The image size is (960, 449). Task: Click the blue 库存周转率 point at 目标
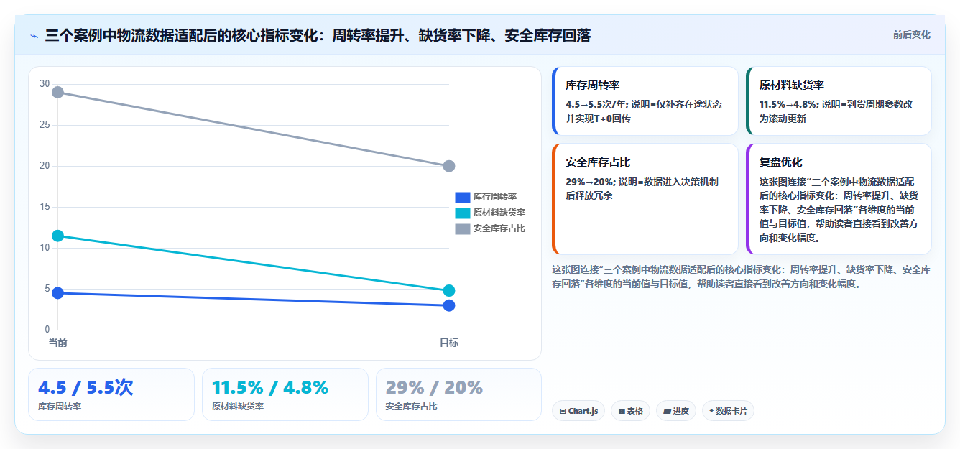pos(449,305)
